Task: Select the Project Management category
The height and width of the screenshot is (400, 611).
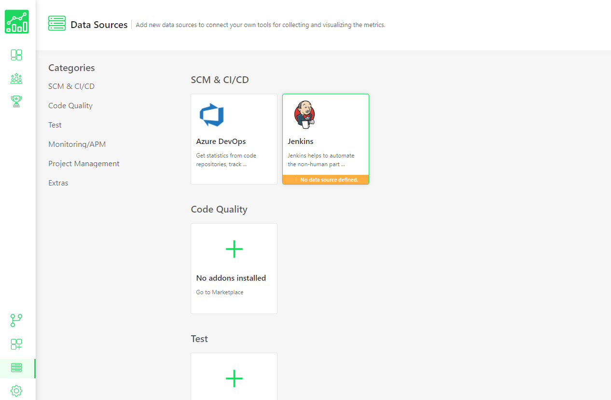Action: [84, 164]
